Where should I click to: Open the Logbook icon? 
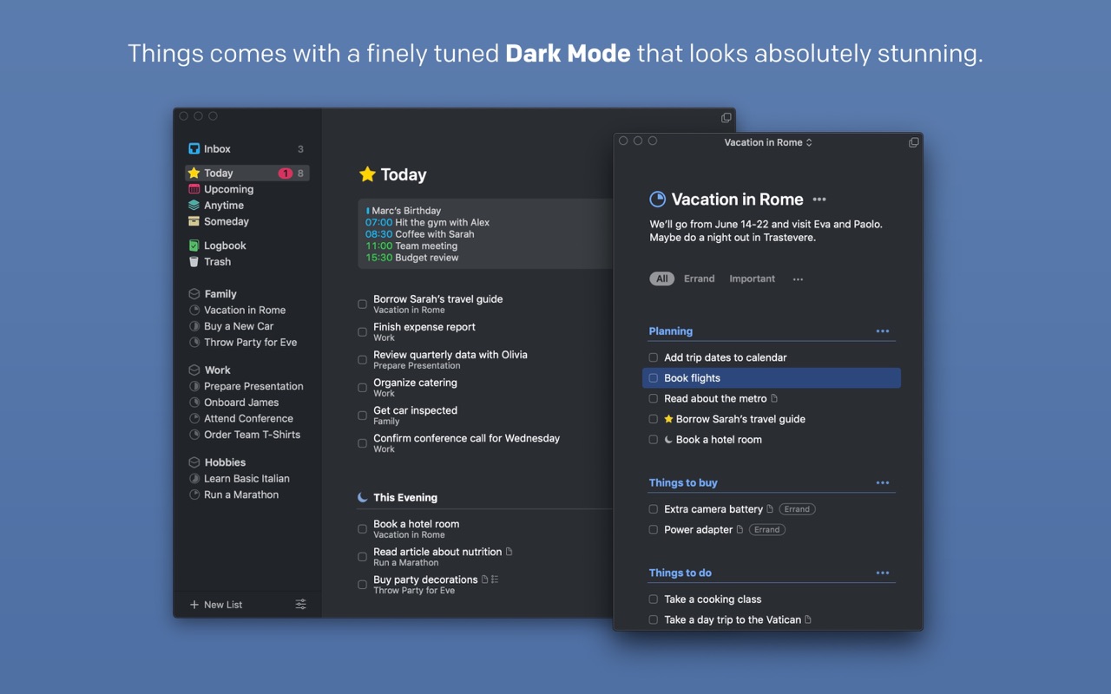194,246
